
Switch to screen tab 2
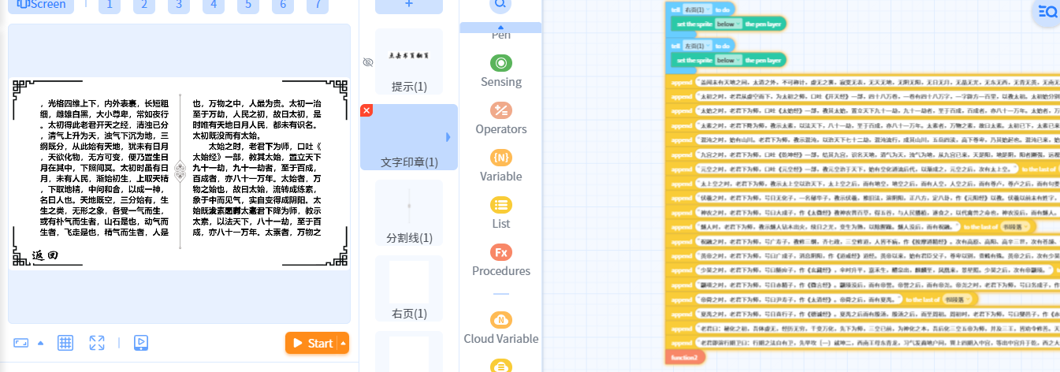pyautogui.click(x=144, y=4)
